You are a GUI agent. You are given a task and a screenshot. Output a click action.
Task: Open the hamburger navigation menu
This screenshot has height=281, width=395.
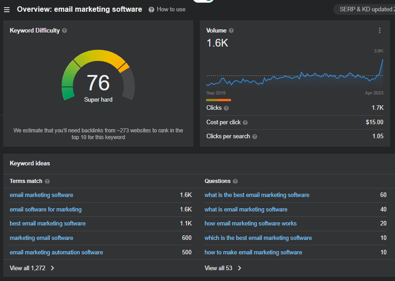[7, 9]
